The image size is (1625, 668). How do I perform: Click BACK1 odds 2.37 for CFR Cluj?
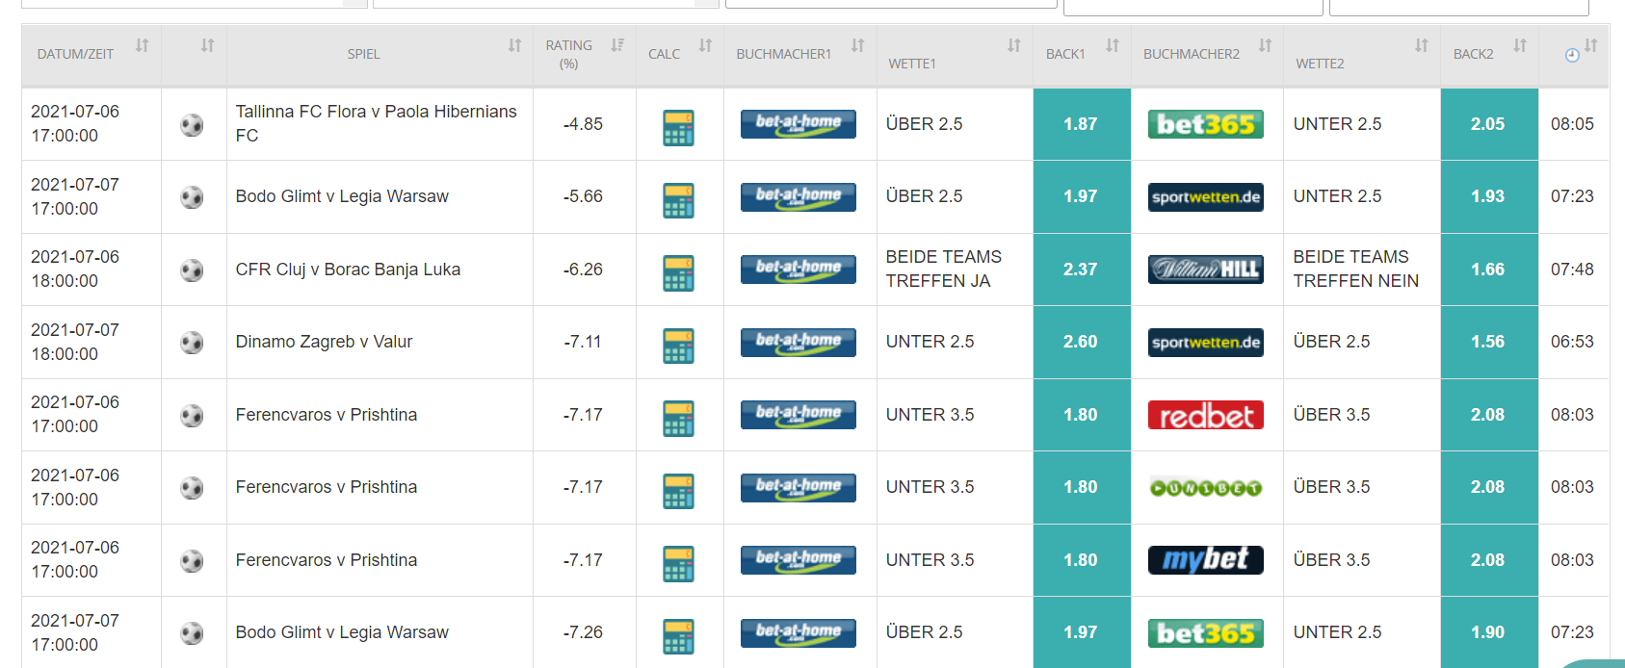click(x=1082, y=270)
